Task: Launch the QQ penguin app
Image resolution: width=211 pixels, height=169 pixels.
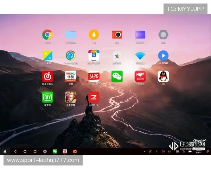Action: pyautogui.click(x=163, y=76)
